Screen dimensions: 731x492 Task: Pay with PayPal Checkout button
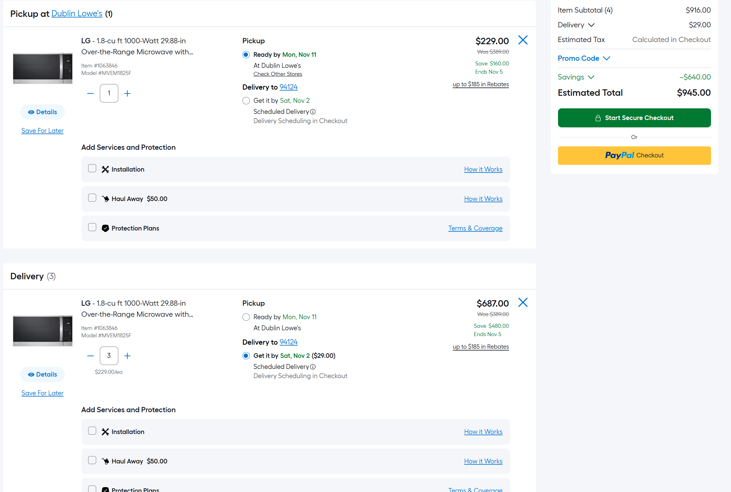tap(634, 156)
